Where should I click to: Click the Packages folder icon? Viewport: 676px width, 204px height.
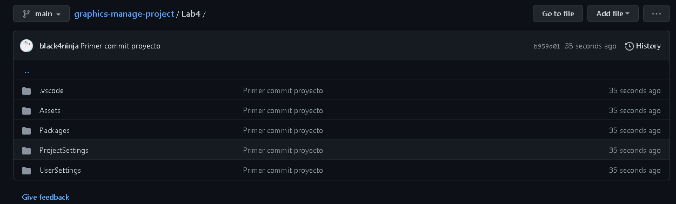[26, 131]
